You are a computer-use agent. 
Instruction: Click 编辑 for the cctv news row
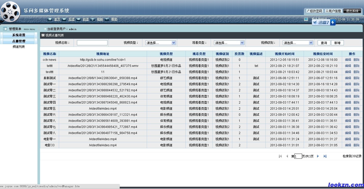pyautogui.click(x=348, y=60)
